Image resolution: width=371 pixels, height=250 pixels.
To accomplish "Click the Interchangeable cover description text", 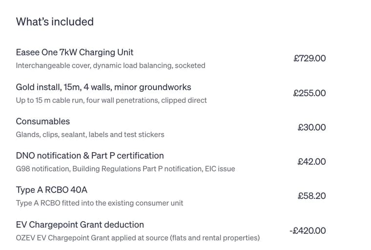I will click(110, 65).
